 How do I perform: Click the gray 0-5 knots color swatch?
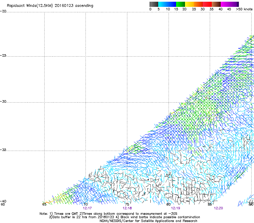pos(154,4)
